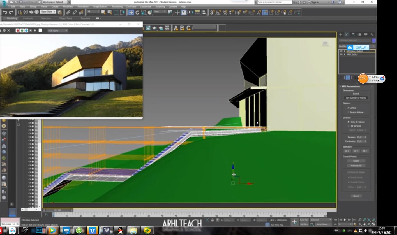Click the white color swatch in image viewer
Image resolution: width=397 pixels, height=235 pixels.
pos(40,30)
